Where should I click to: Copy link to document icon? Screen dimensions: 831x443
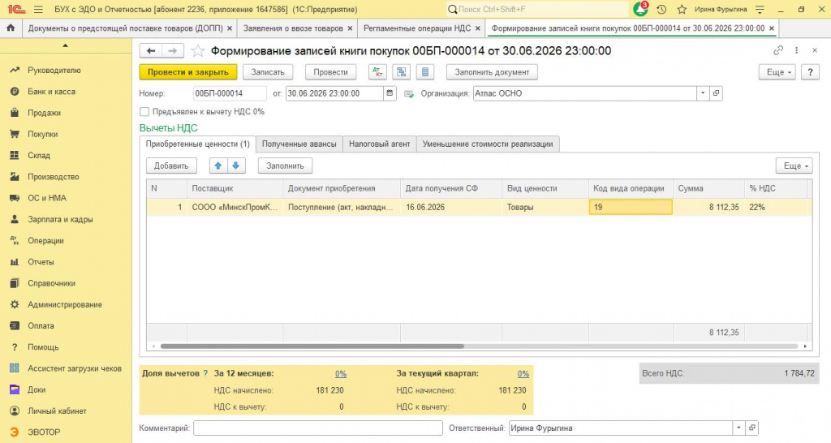[x=778, y=50]
